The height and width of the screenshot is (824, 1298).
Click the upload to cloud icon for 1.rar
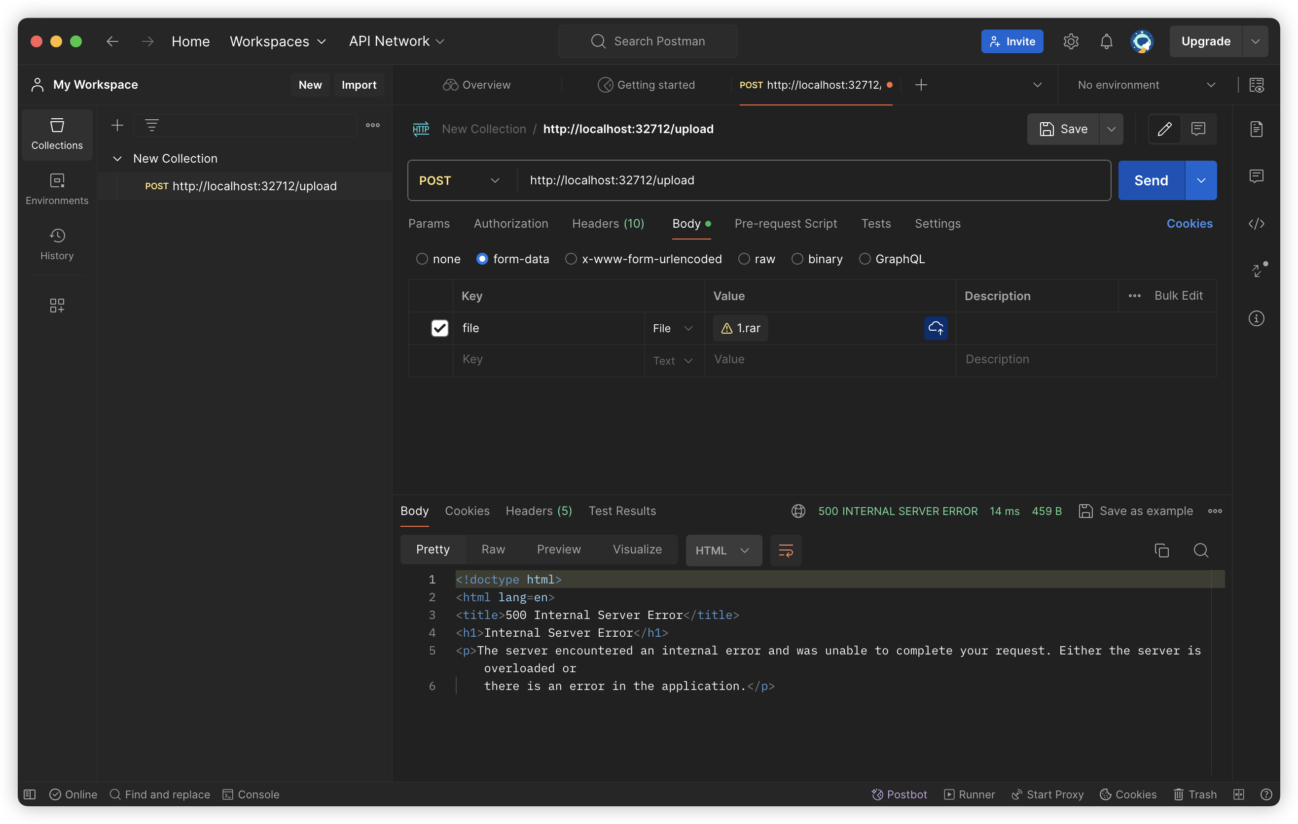[936, 328]
